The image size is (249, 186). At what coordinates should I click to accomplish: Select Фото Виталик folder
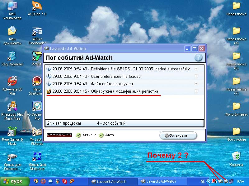coord(236,109)
